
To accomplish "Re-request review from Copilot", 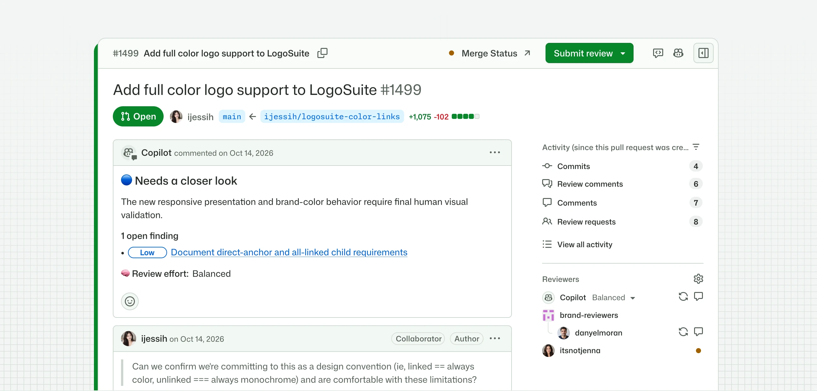I will click(x=683, y=297).
